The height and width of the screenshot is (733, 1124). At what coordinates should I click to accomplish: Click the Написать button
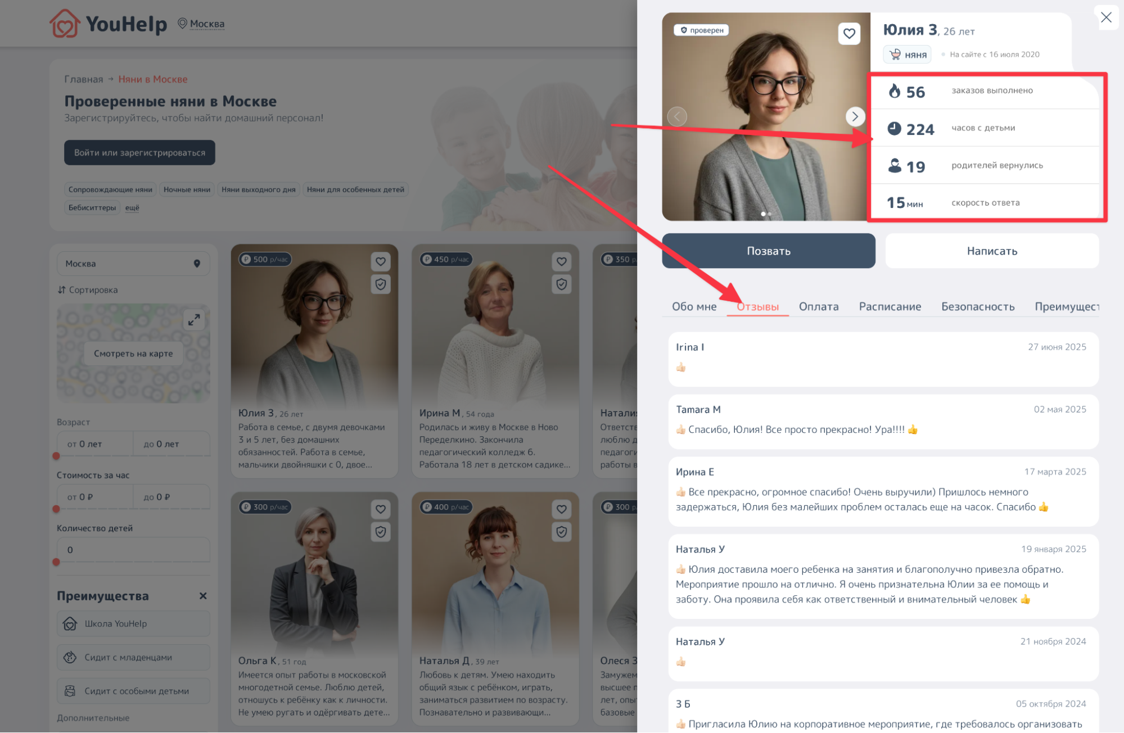[x=992, y=251]
